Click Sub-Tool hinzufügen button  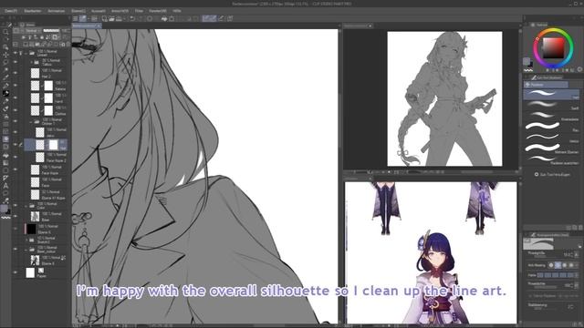pos(553,174)
